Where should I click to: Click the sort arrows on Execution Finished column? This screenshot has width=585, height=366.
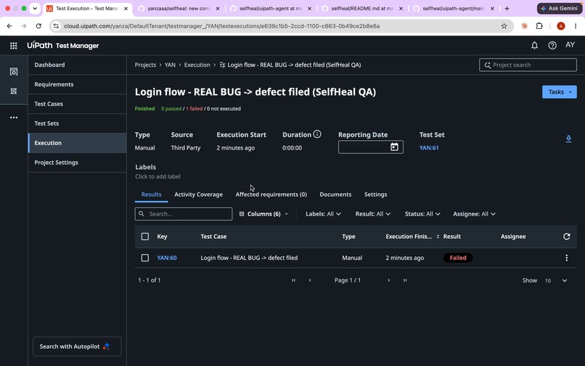click(x=438, y=237)
